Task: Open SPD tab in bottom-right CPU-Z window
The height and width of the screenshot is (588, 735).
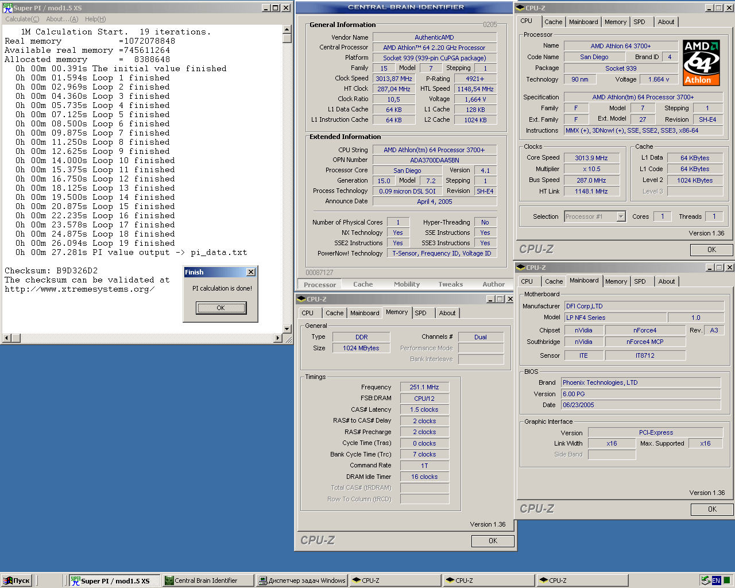Action: point(640,281)
